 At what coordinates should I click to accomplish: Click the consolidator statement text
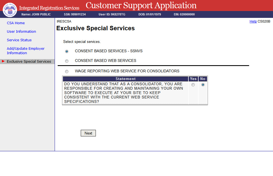point(124,93)
